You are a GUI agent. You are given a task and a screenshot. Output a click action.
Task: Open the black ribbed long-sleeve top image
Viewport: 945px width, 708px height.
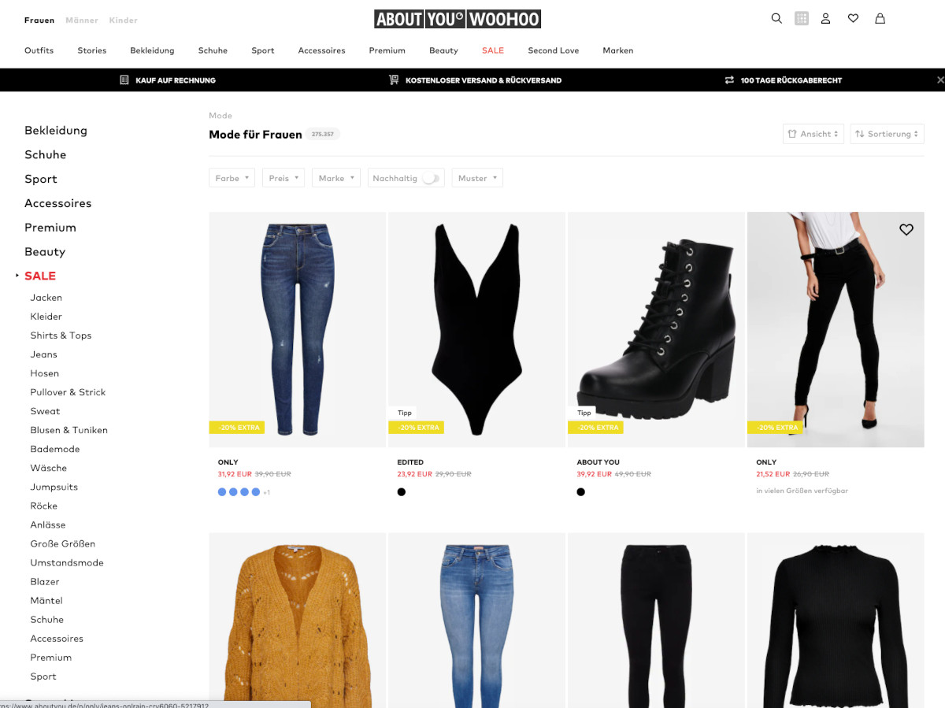pos(836,621)
